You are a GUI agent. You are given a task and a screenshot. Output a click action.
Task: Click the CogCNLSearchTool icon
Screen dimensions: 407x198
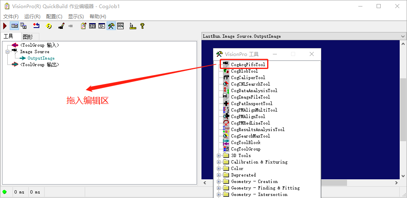pyautogui.click(x=226, y=84)
